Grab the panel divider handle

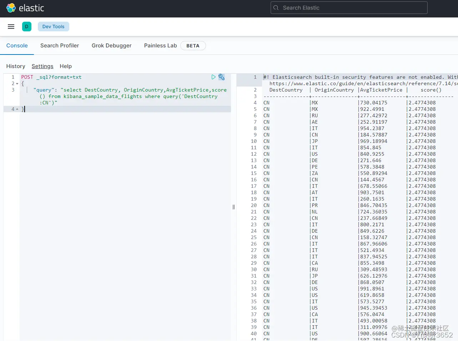tap(233, 207)
